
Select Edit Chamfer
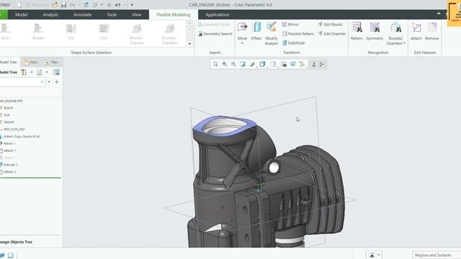point(332,34)
